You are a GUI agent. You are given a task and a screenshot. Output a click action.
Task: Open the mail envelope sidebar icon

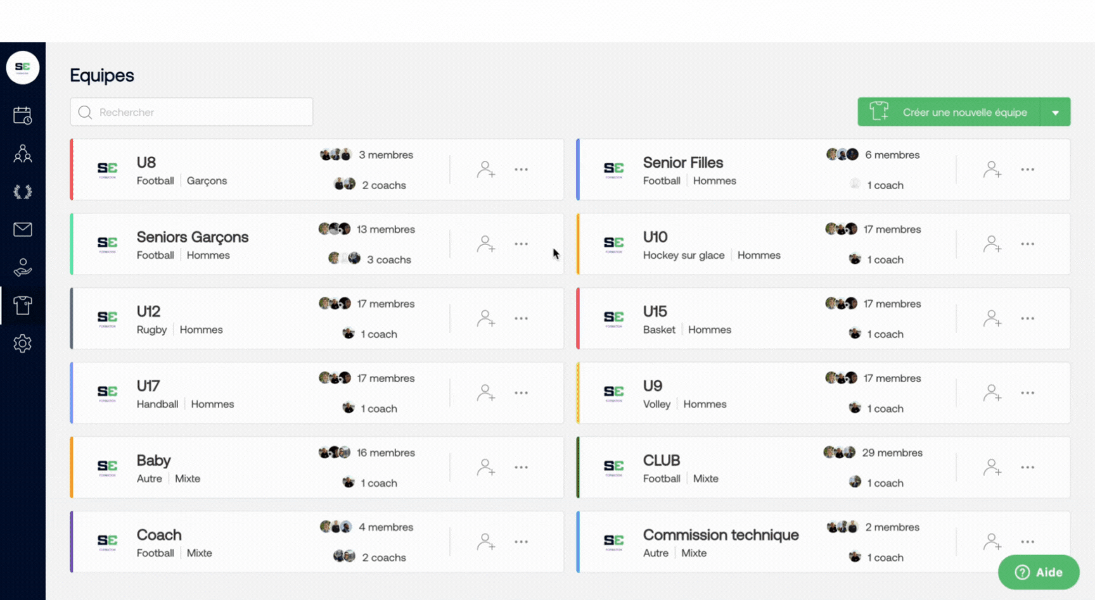tap(23, 229)
